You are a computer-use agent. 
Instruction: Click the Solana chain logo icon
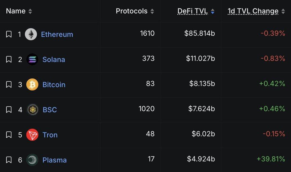tap(32, 59)
